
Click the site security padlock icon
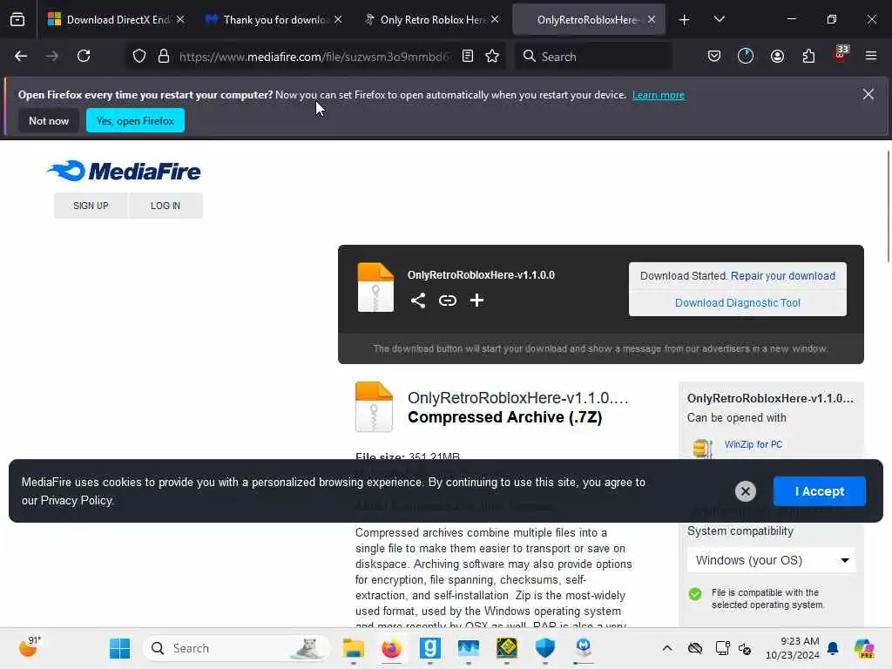pos(164,56)
